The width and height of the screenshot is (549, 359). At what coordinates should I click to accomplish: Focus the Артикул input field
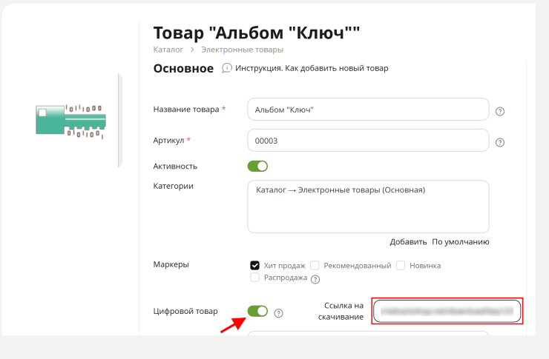pyautogui.click(x=368, y=141)
